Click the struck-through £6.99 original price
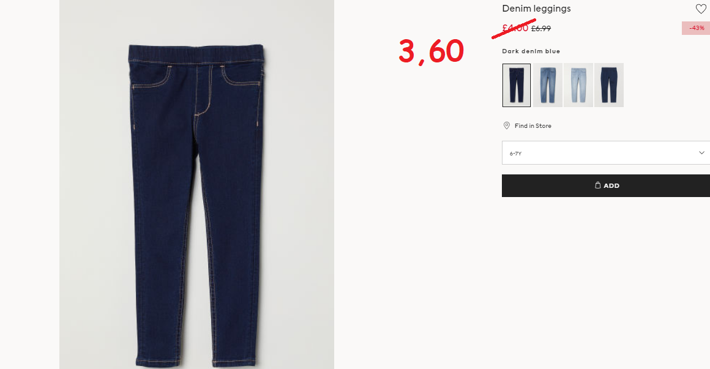Viewport: 710px width, 369px height. pyautogui.click(x=541, y=29)
